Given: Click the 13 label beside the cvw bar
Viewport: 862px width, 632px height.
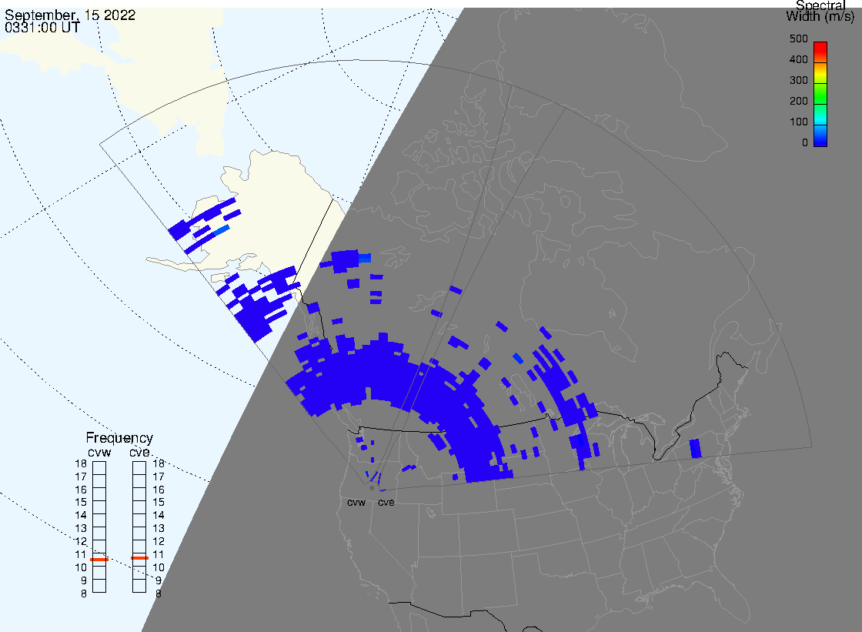Looking at the screenshot, I should (x=81, y=529).
